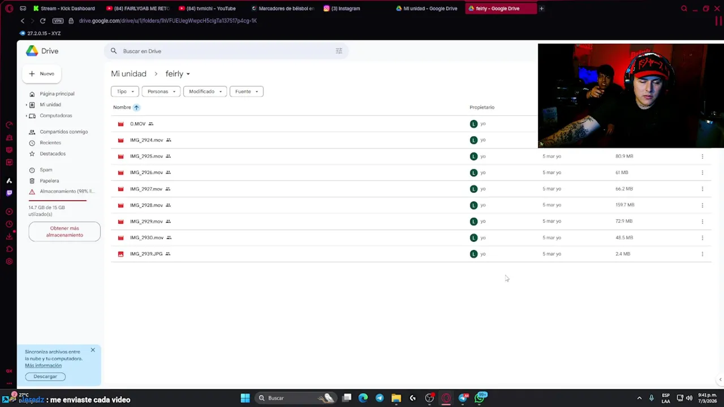Open the Fuente filter dropdown

click(x=247, y=92)
